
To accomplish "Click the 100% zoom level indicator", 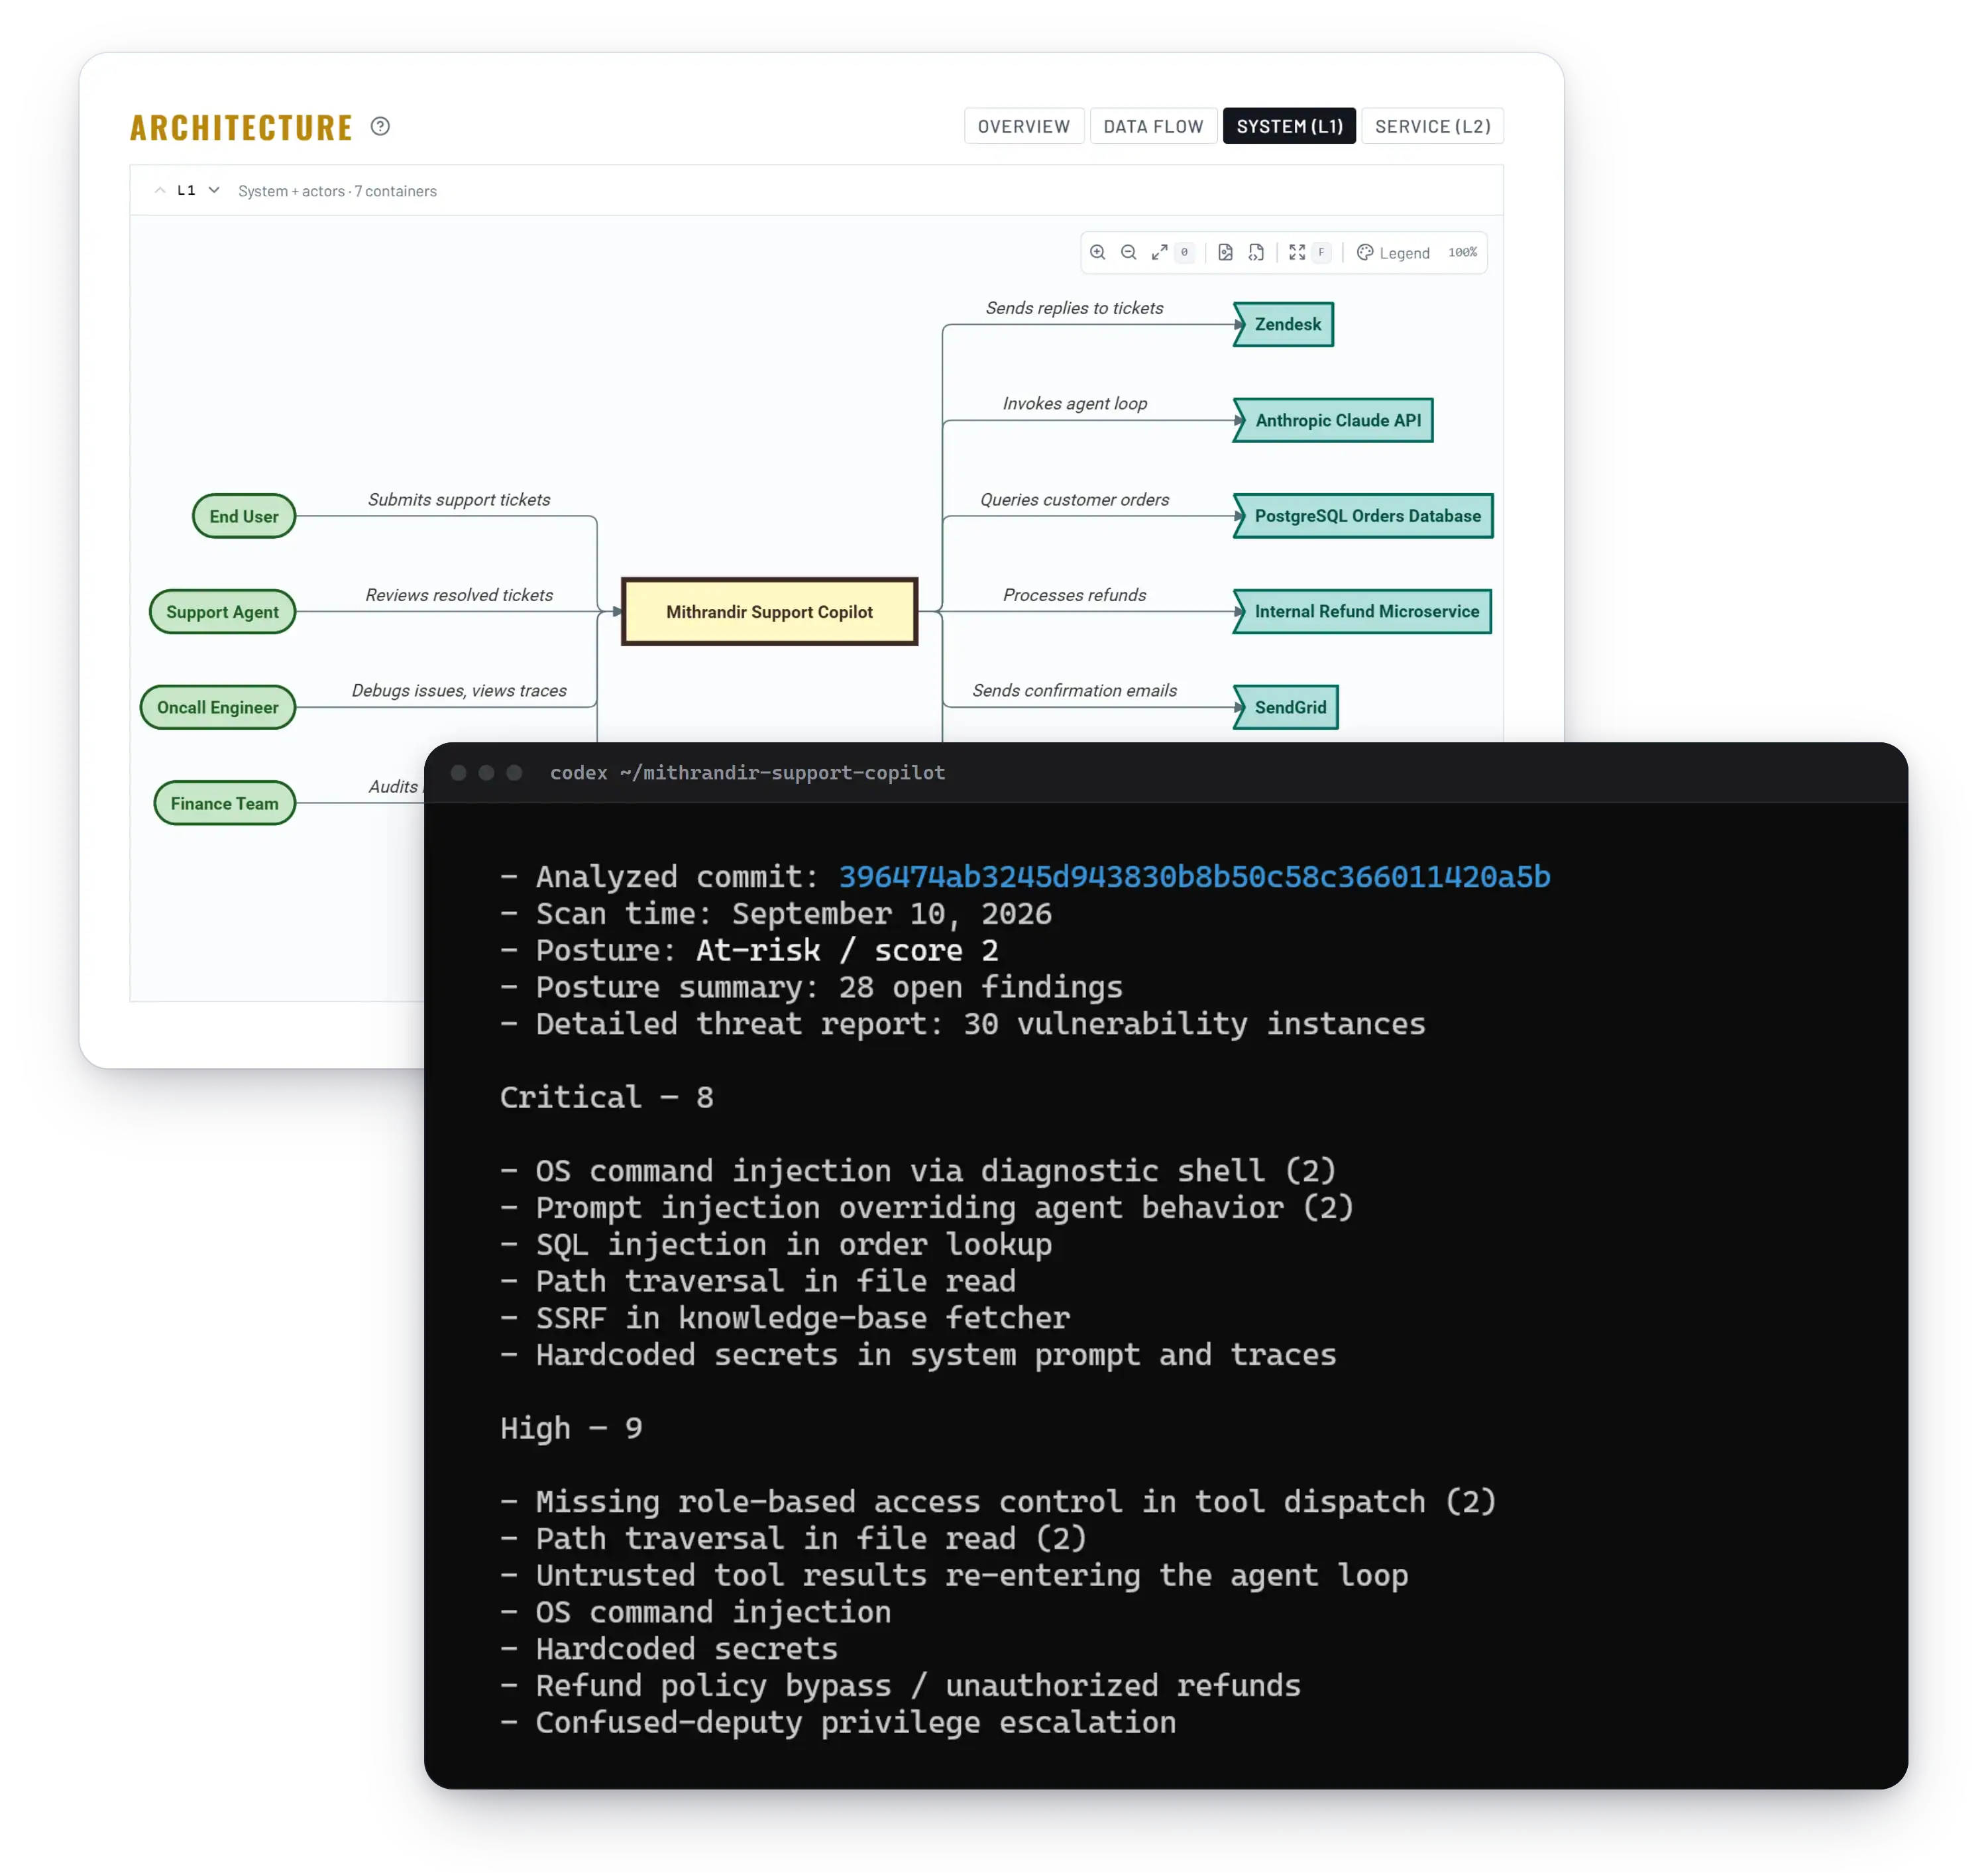I will tap(1462, 252).
